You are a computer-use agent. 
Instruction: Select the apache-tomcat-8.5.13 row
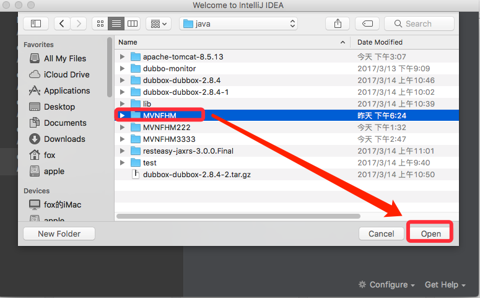pyautogui.click(x=287, y=56)
